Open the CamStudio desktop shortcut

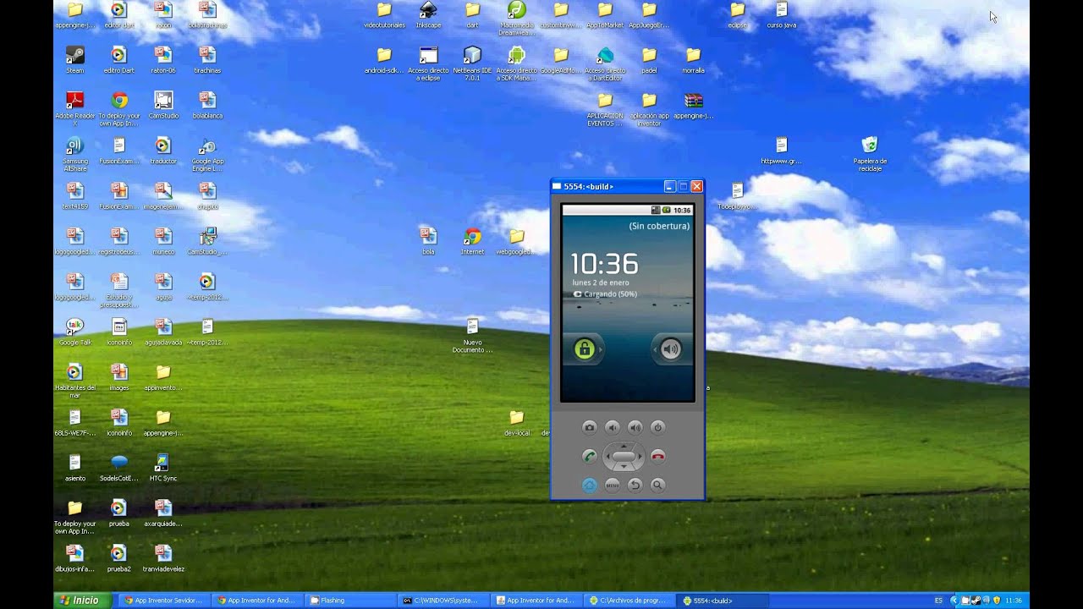pyautogui.click(x=163, y=105)
